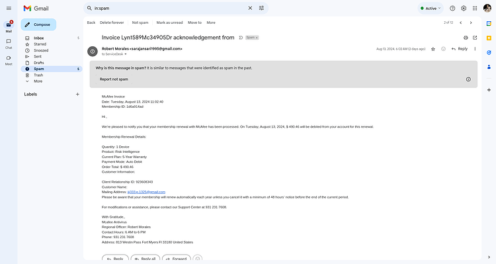Open Support help question icon

(x=452, y=8)
